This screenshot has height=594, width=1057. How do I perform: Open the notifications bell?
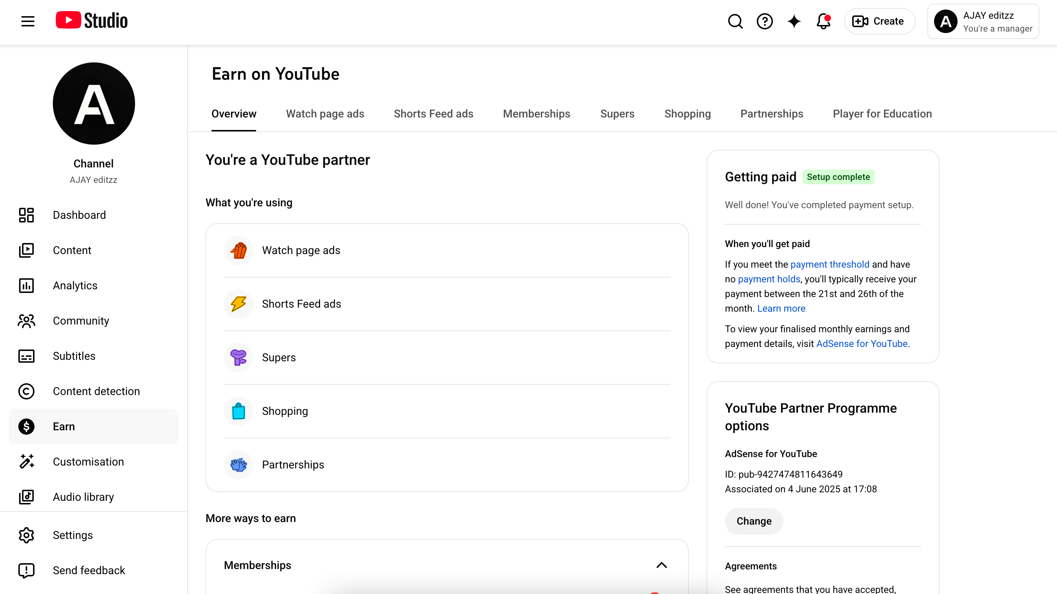pyautogui.click(x=823, y=21)
